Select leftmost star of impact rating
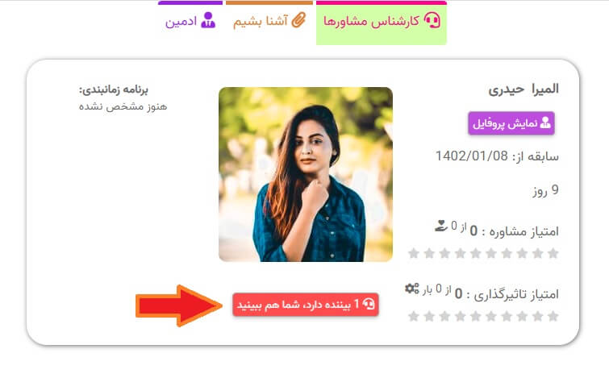 (414, 316)
